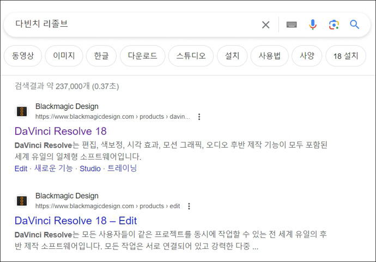376x262 pixels.
Task: Click the first result URL ending in davin...
Action: point(112,117)
